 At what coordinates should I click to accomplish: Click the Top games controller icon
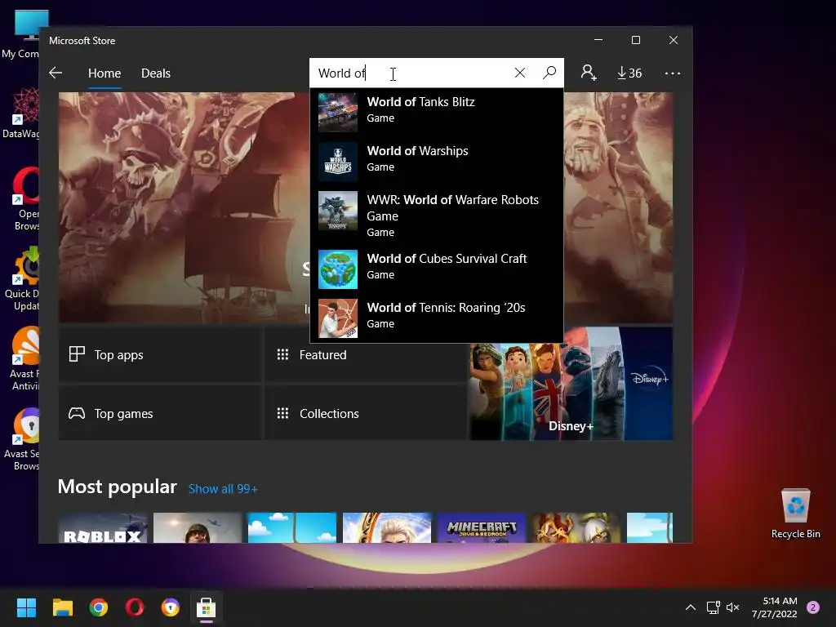click(x=77, y=413)
